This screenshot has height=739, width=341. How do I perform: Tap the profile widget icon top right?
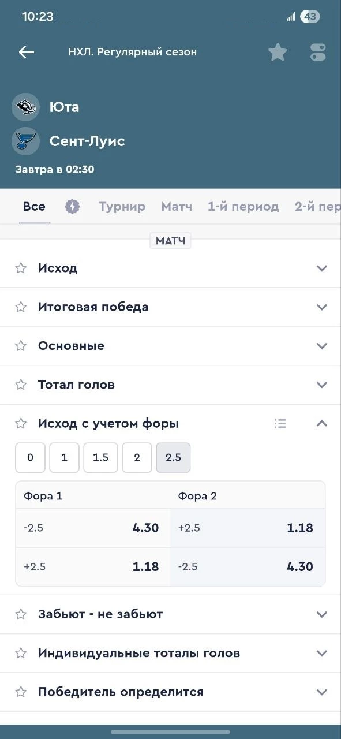[317, 51]
